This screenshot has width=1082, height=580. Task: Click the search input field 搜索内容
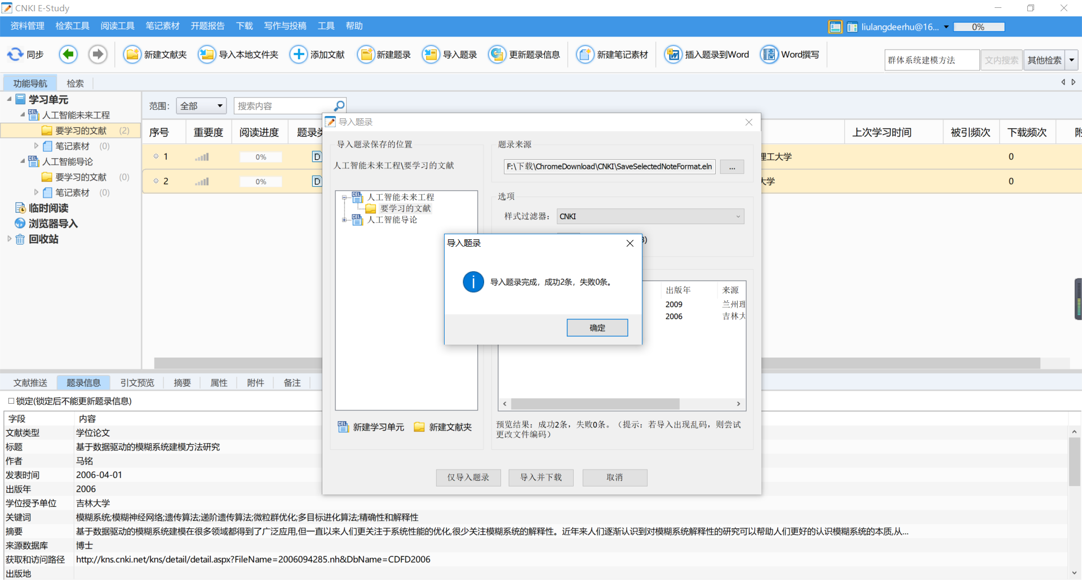282,105
